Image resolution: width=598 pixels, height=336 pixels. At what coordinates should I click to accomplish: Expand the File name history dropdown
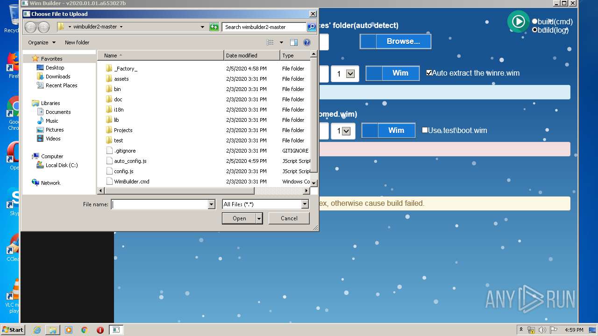pyautogui.click(x=211, y=204)
